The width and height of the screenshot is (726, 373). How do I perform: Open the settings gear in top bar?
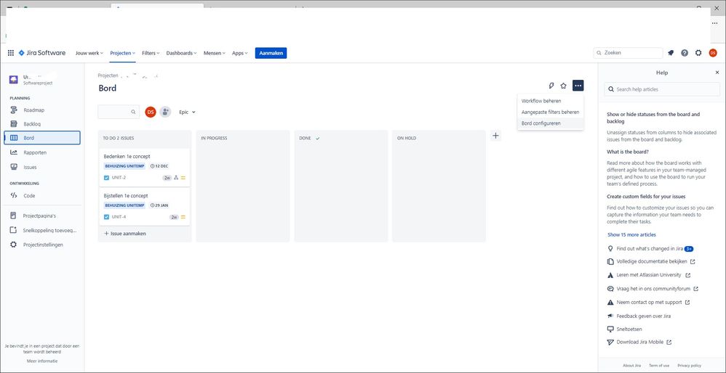[x=698, y=53]
